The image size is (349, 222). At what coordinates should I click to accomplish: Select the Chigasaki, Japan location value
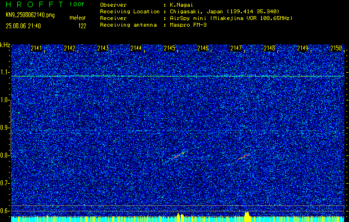[x=224, y=12]
